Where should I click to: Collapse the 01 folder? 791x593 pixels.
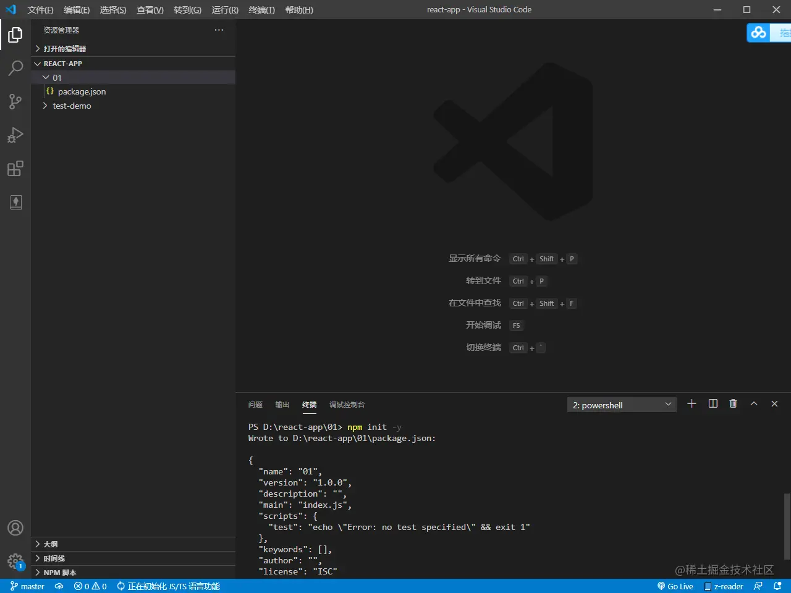point(133,78)
